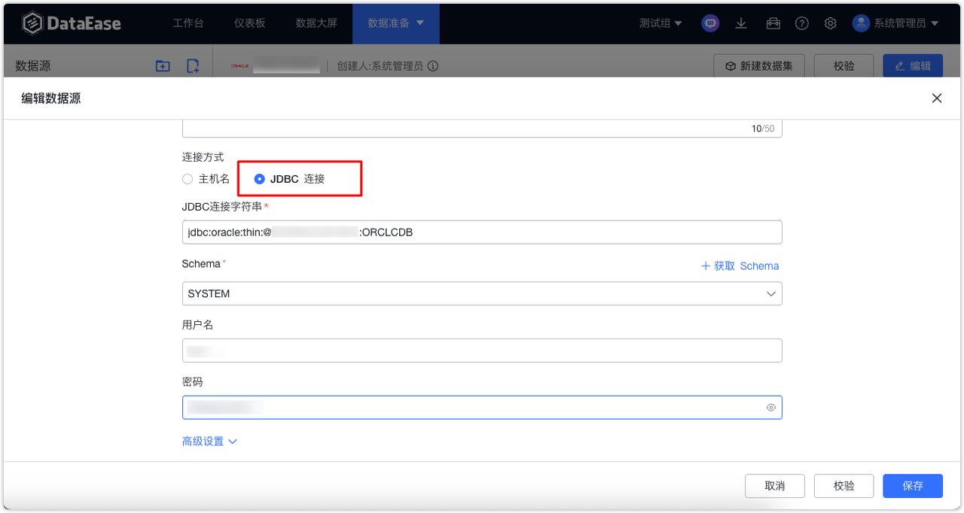Select the JDBC 连接 radio button
Viewport: 964px width, 513px height.
pos(260,179)
